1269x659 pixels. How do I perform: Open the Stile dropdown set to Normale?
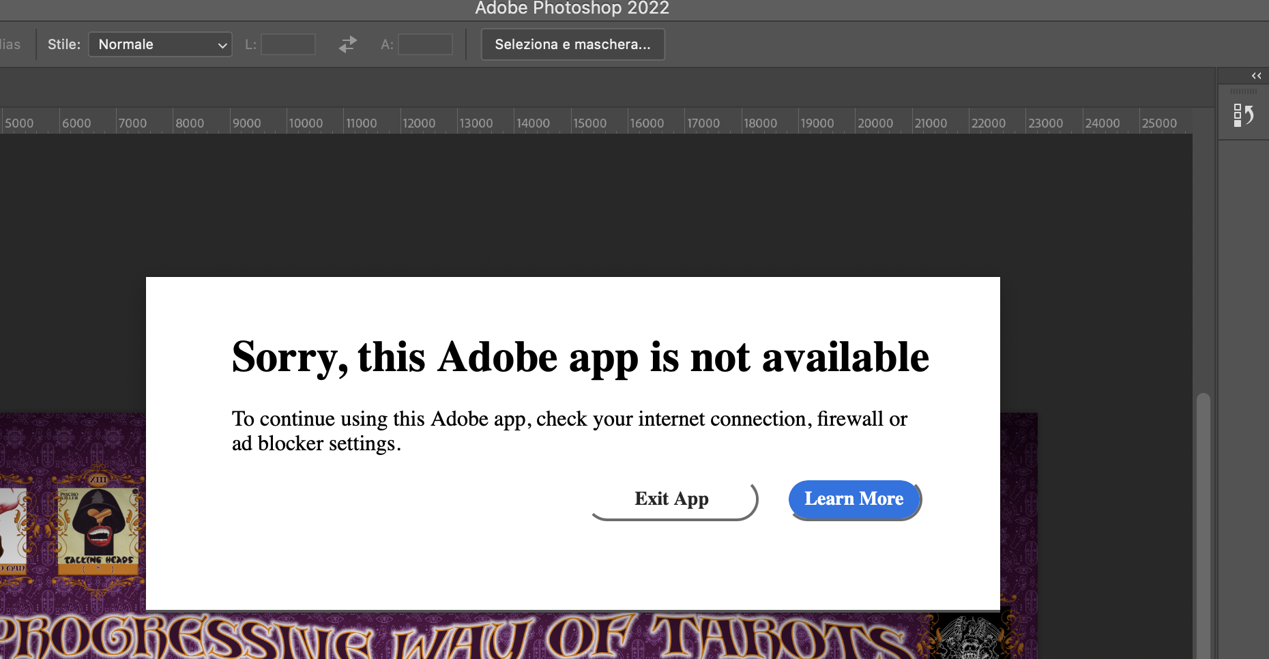click(160, 44)
